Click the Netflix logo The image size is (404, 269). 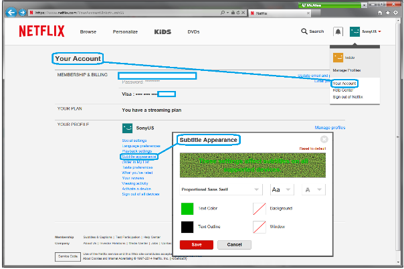click(x=41, y=31)
